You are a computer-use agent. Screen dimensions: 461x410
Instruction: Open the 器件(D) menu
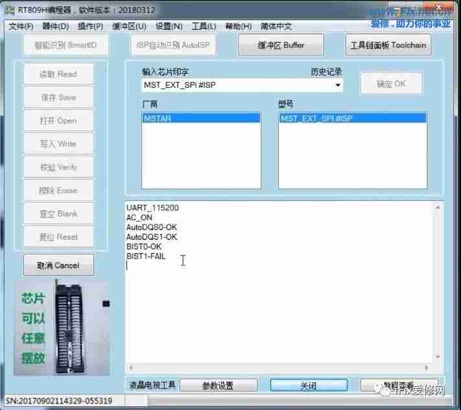[x=55, y=27]
